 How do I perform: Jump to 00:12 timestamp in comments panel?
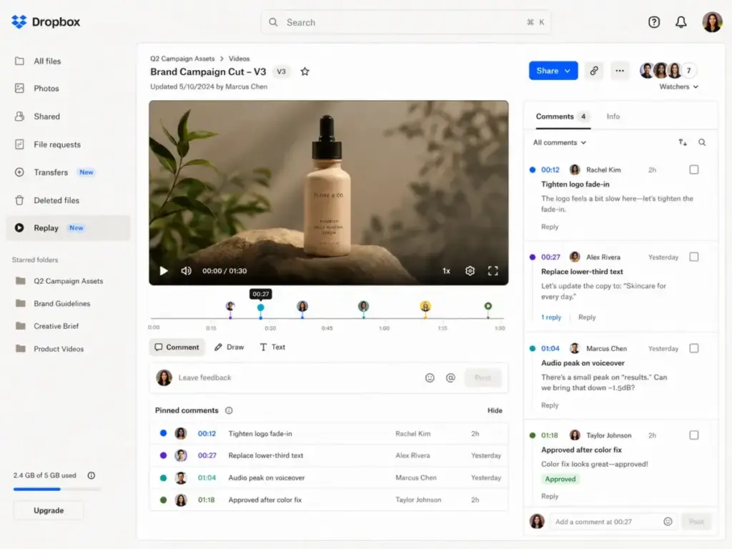pos(550,170)
